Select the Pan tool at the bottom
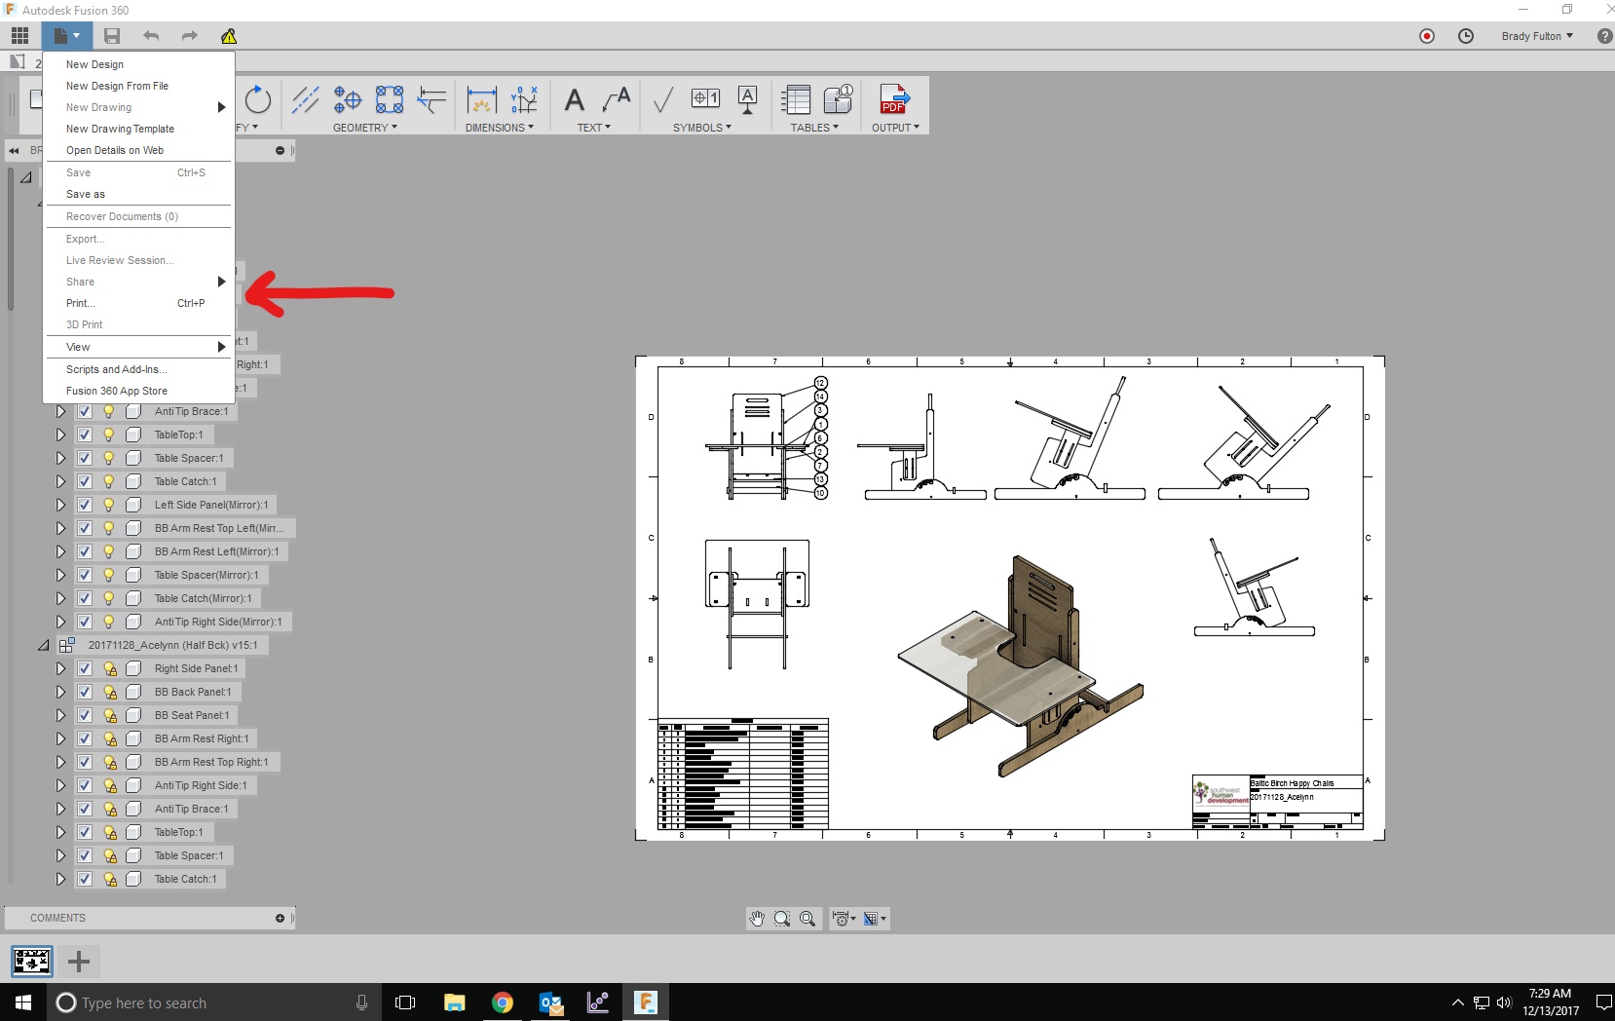Screen dimensions: 1615x1021 click(758, 919)
